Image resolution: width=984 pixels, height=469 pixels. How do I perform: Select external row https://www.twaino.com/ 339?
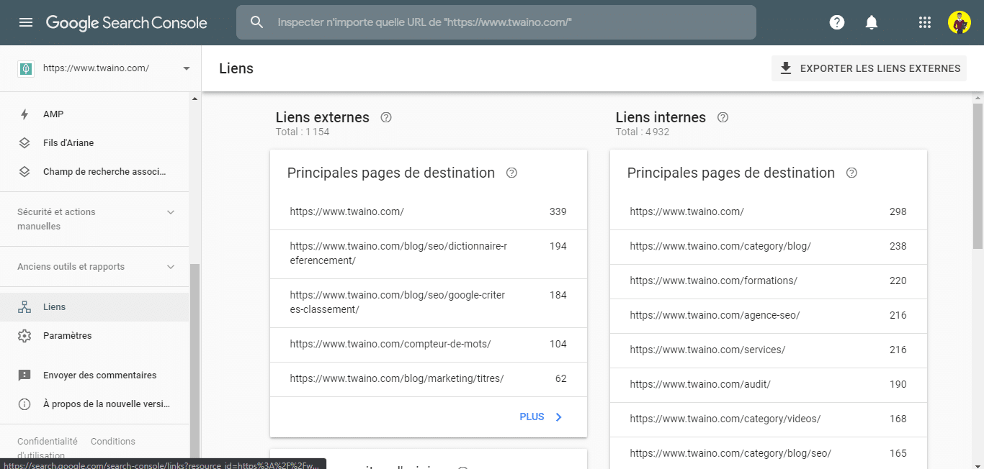tap(429, 212)
